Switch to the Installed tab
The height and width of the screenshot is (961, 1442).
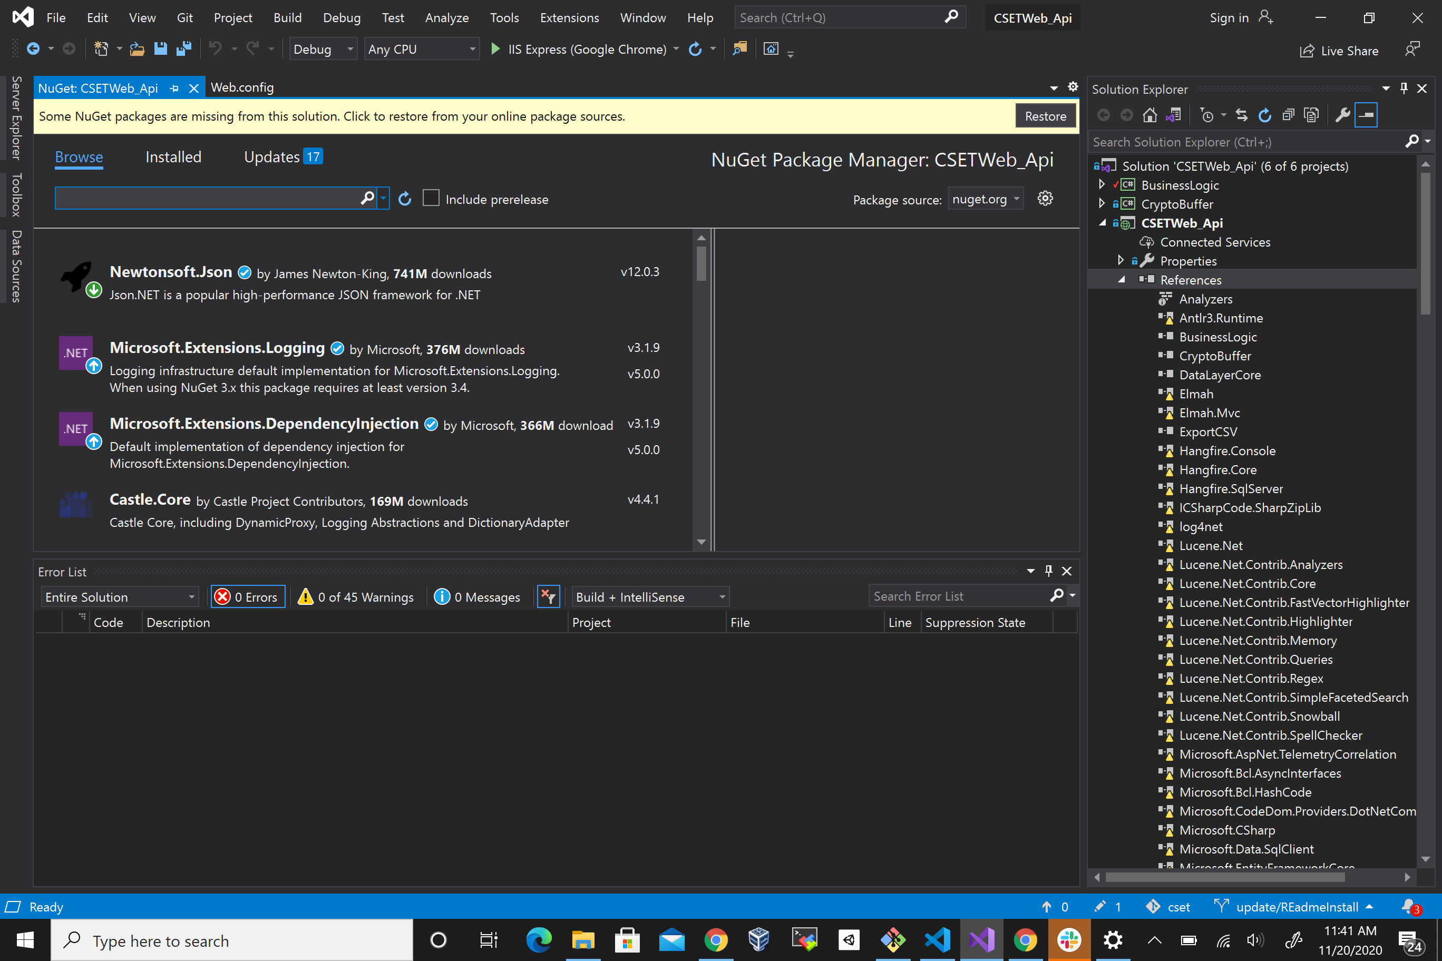173,158
